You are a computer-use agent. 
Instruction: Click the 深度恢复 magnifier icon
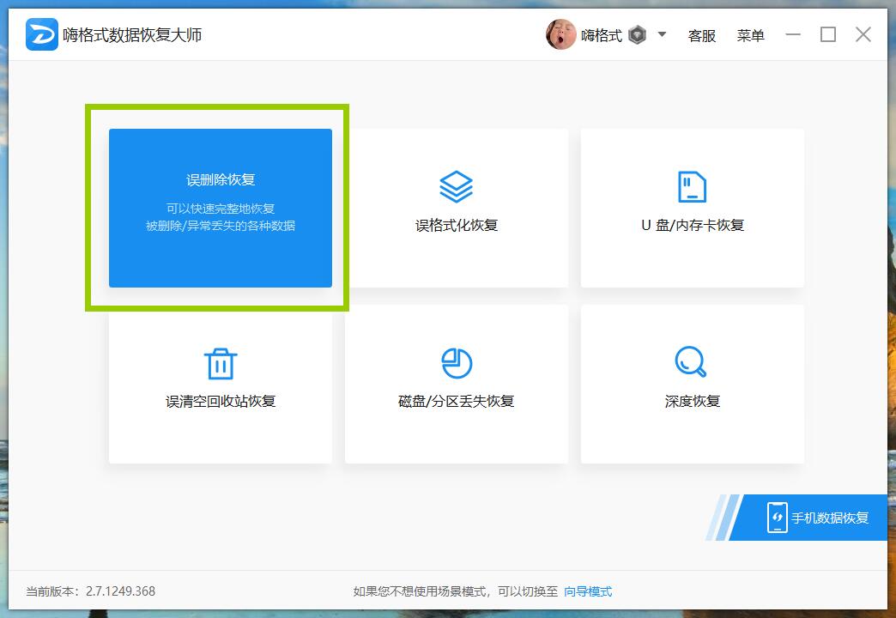click(x=690, y=361)
